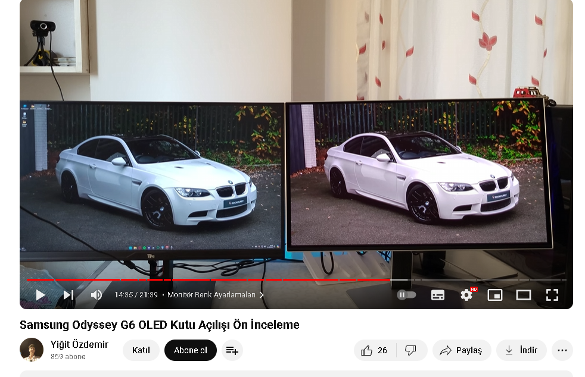
Task: Enter full screen mode
Action: pyautogui.click(x=552, y=295)
